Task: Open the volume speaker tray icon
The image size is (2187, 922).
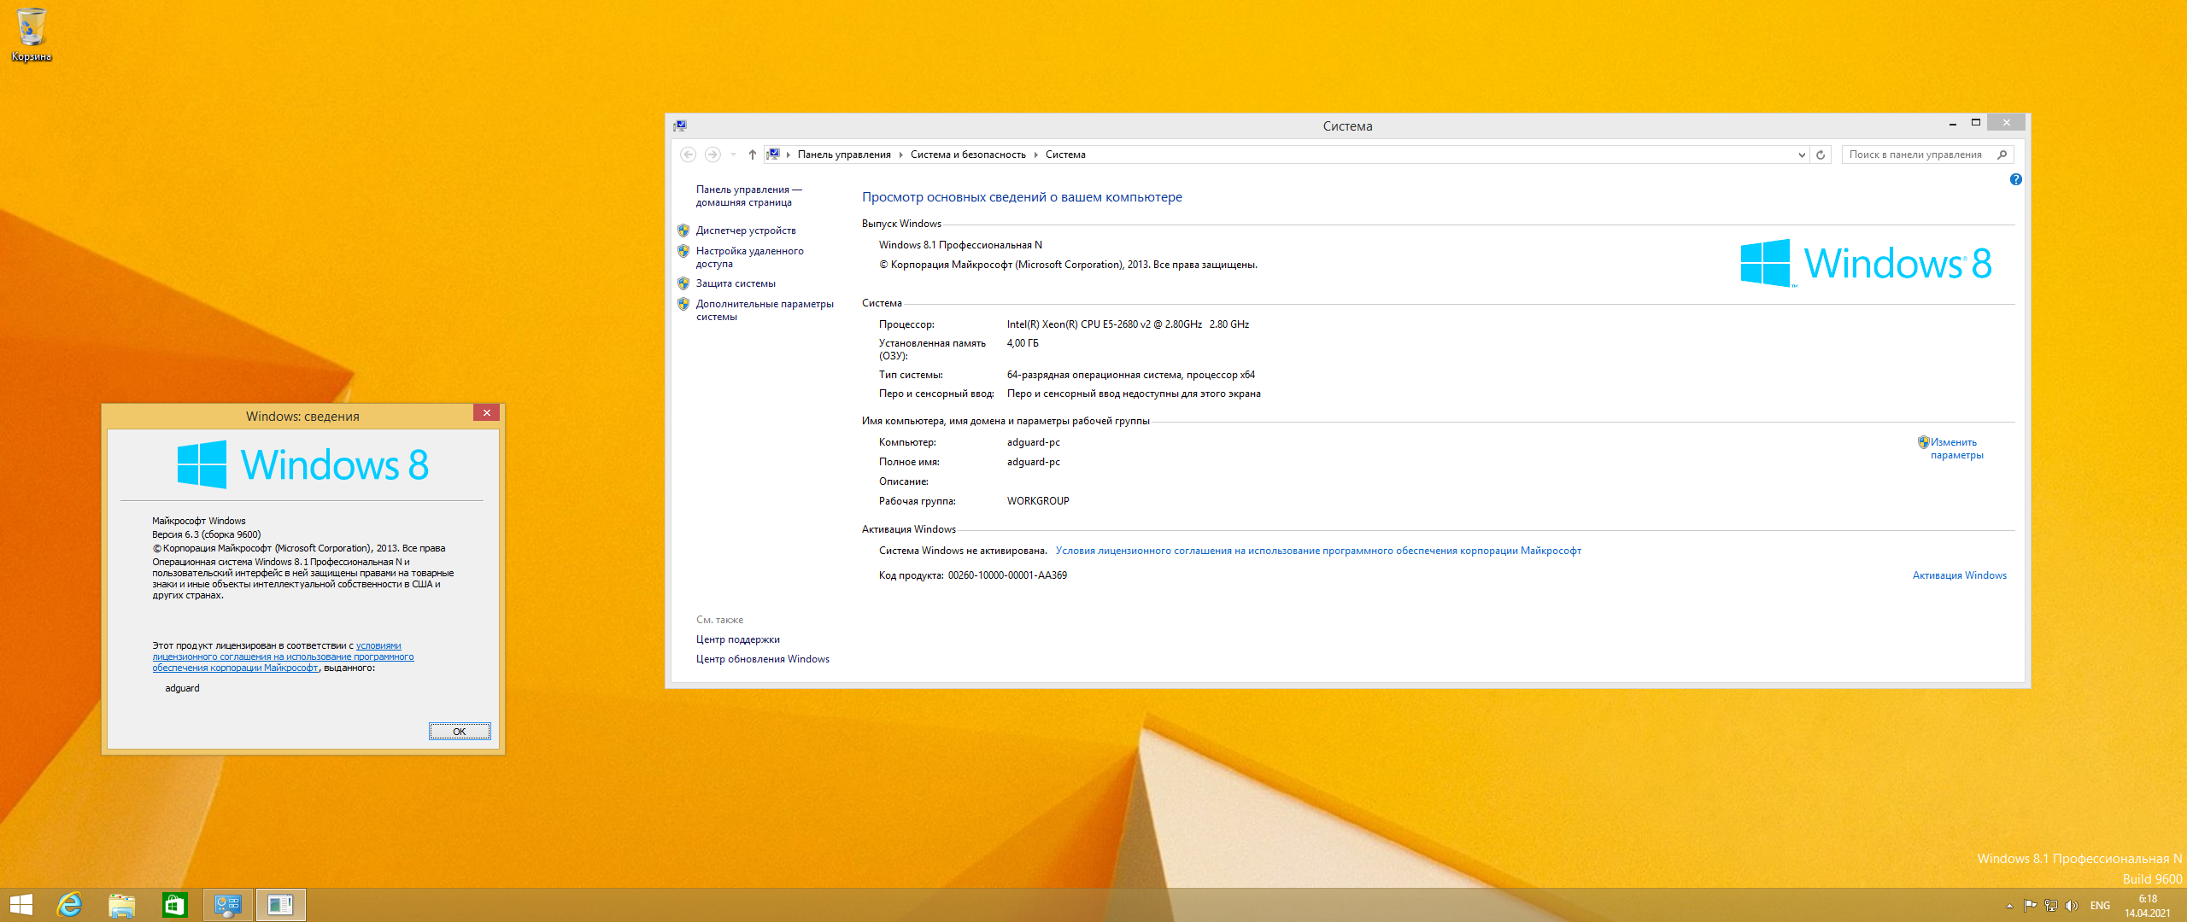Action: (2071, 906)
